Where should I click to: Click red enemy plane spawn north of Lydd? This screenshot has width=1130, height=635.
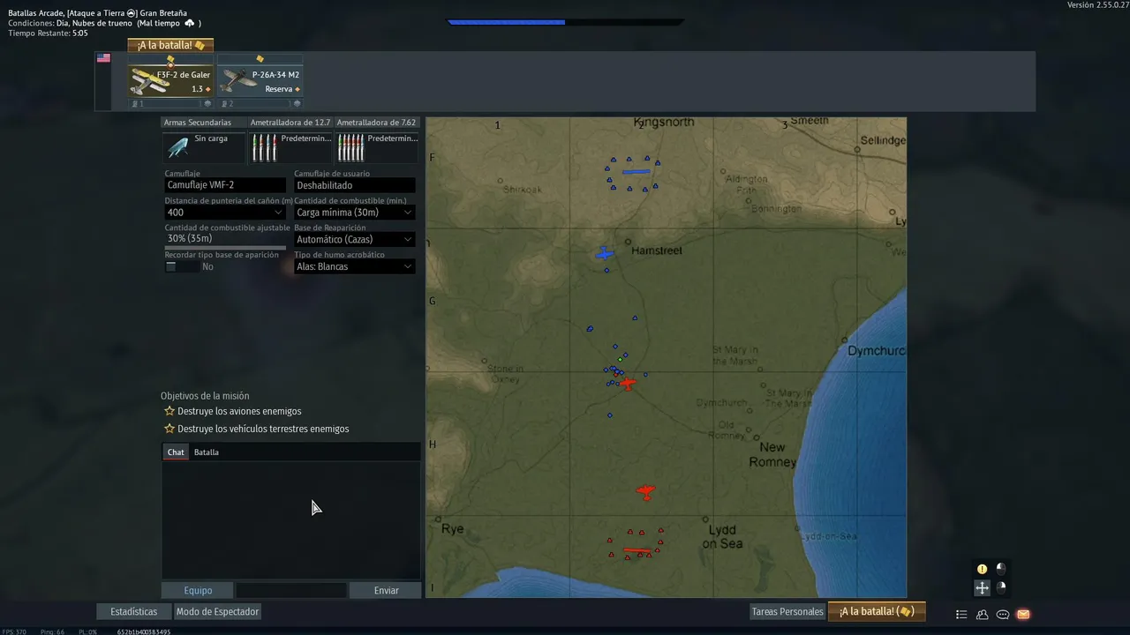coord(646,492)
